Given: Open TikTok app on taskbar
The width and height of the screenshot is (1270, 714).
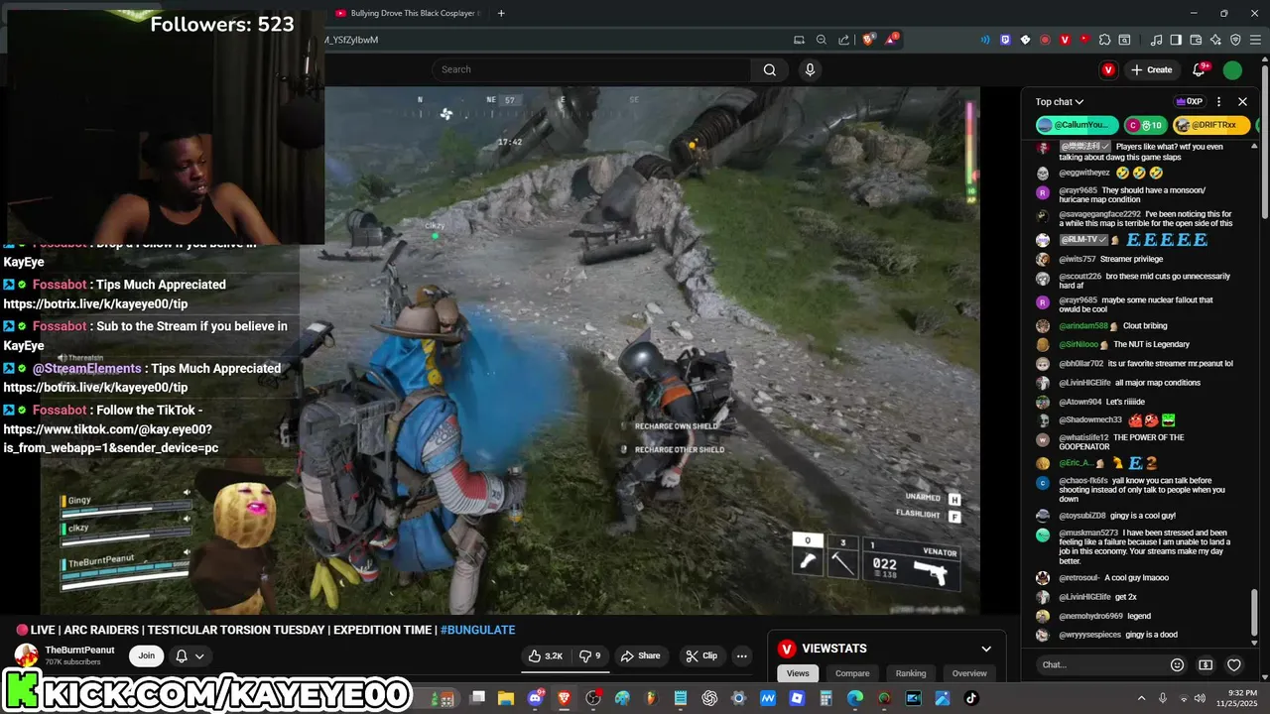Looking at the screenshot, I should click(x=971, y=699).
